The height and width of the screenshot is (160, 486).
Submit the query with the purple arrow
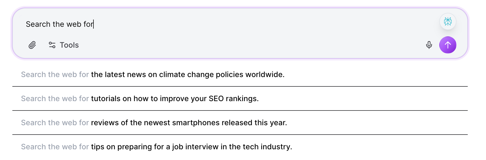[448, 45]
